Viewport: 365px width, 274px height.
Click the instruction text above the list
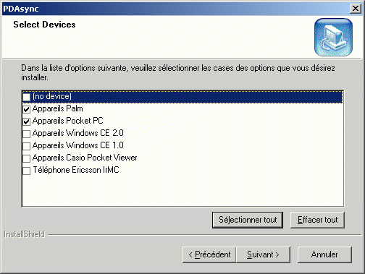point(178,72)
